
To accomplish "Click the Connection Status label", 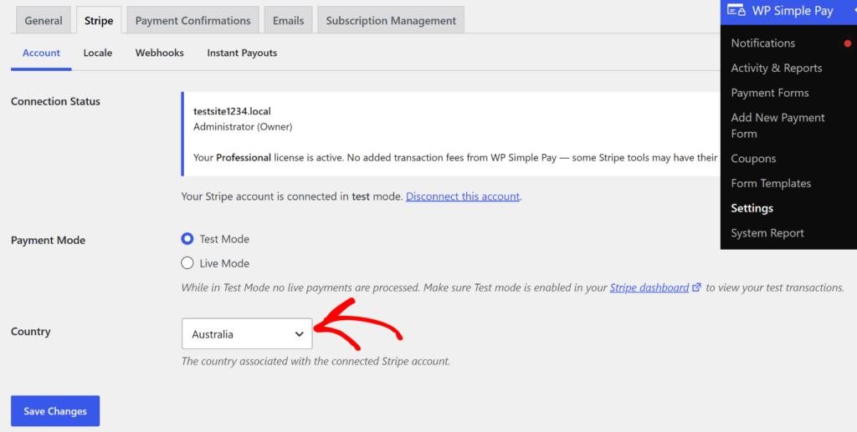I will (55, 101).
